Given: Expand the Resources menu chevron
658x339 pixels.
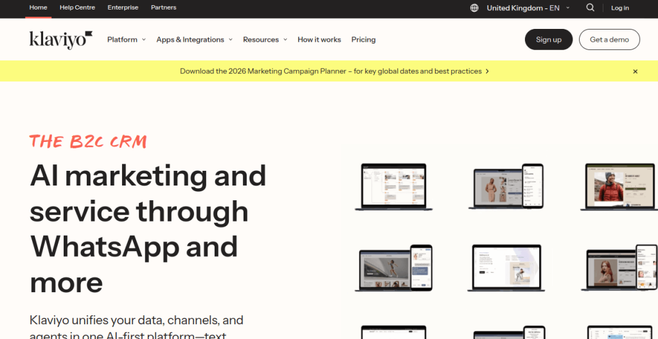Looking at the screenshot, I should 285,39.
